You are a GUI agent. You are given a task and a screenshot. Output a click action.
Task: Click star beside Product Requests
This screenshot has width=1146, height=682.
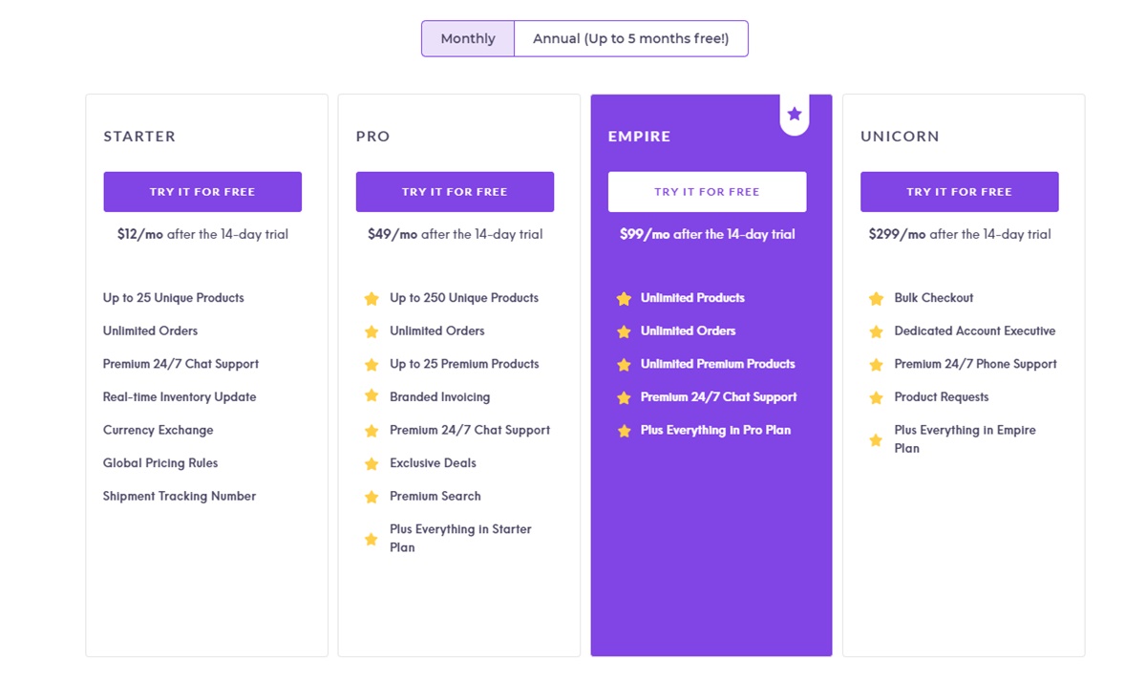tap(876, 397)
